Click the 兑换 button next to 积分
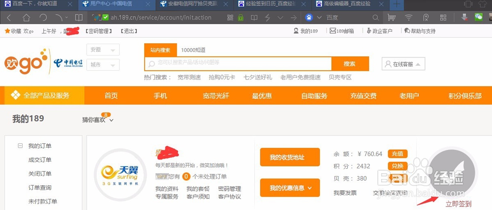The image size is (492, 210). click(398, 166)
